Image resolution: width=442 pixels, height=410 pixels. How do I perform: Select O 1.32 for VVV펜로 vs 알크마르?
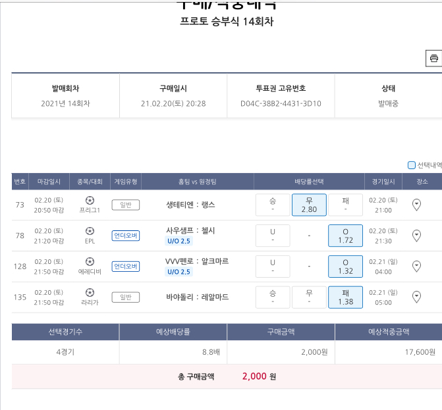345,266
